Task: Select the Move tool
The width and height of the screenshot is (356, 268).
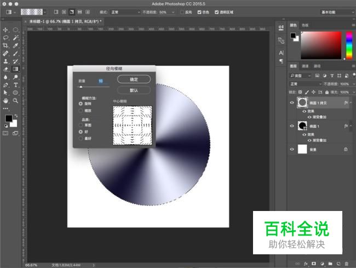Action: click(5, 30)
